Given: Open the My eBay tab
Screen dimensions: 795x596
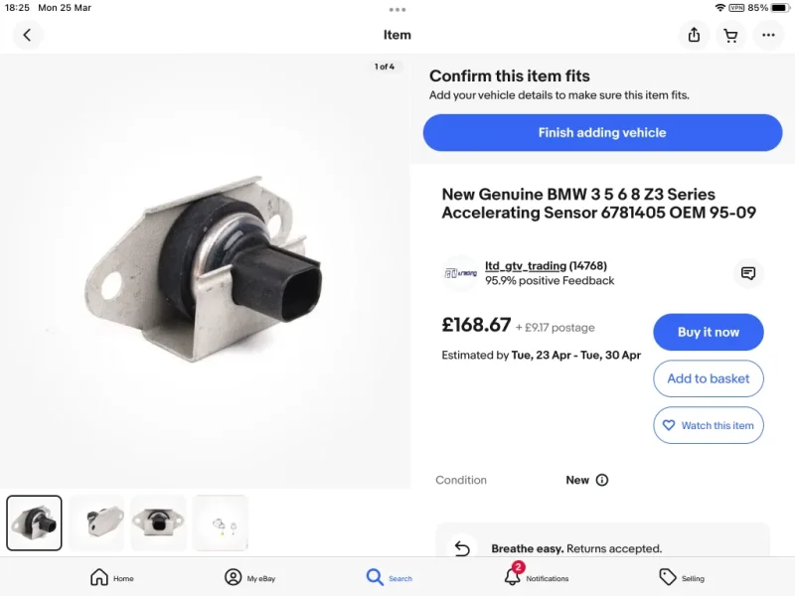Looking at the screenshot, I should pos(250,578).
